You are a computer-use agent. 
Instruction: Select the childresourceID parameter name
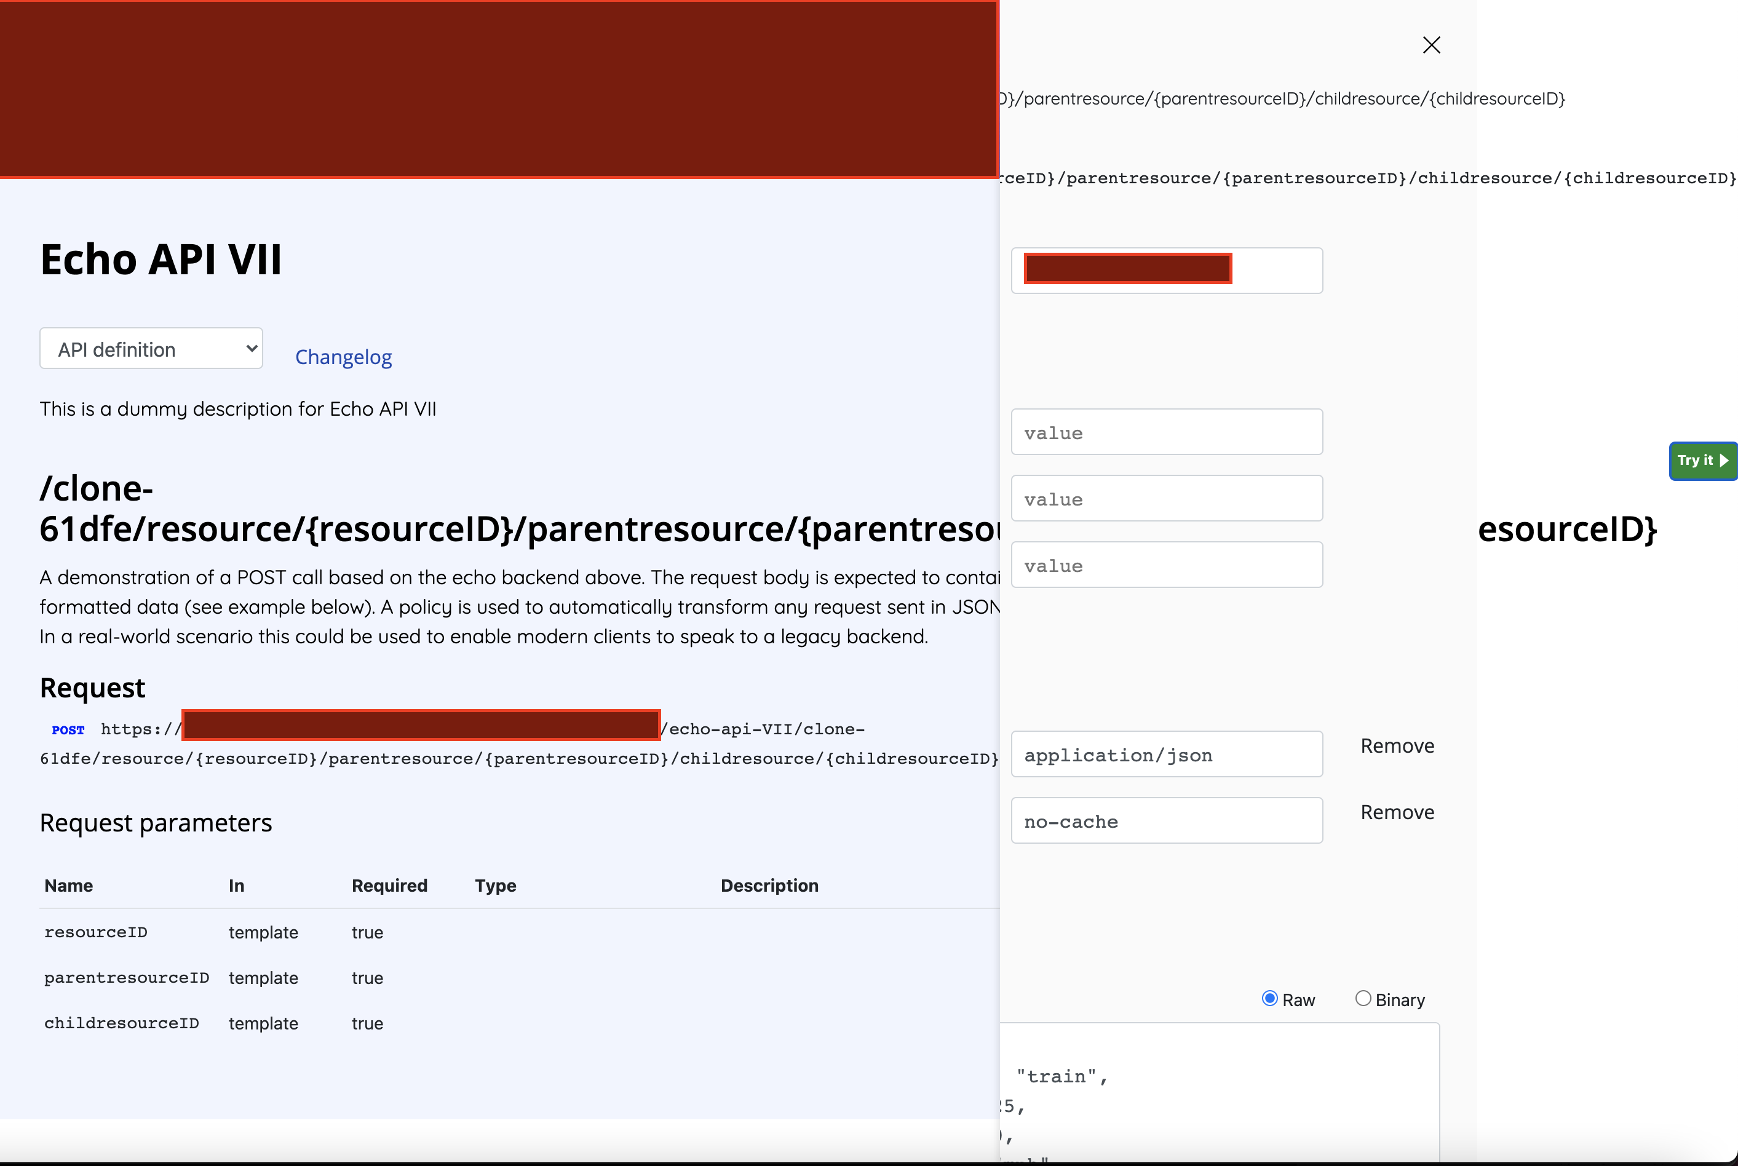tap(121, 1023)
